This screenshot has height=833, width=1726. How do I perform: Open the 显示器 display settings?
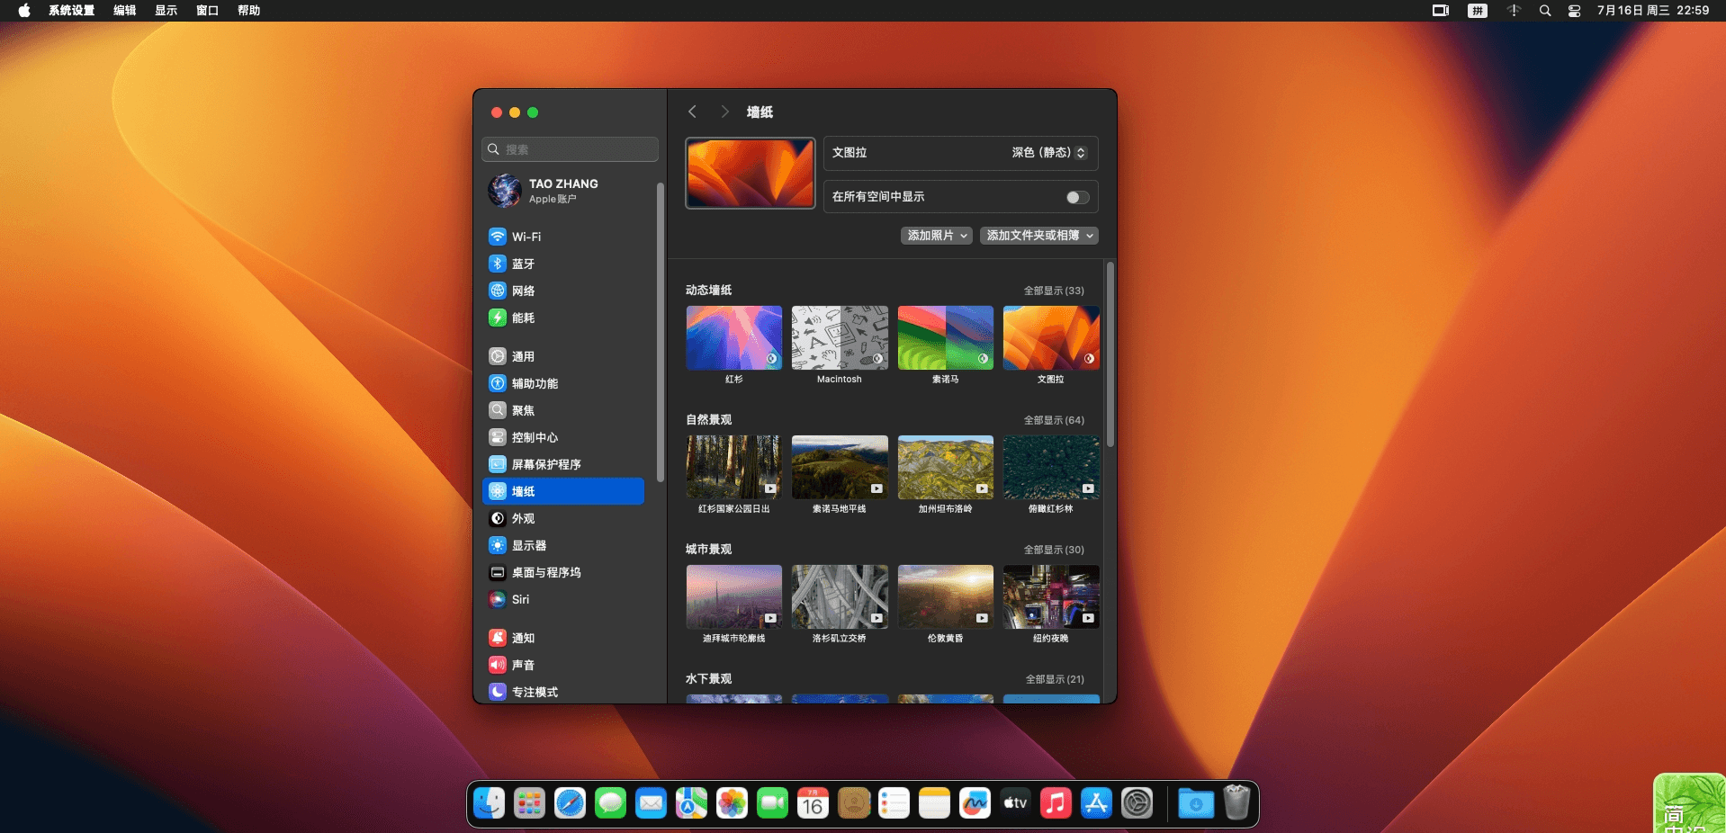click(528, 545)
